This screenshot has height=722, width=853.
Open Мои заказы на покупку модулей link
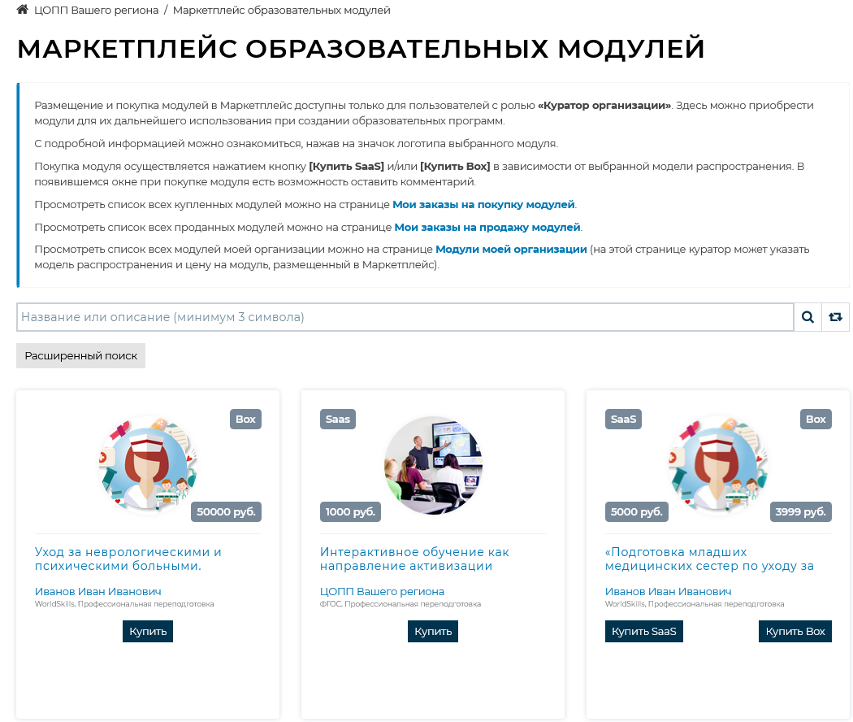click(483, 204)
